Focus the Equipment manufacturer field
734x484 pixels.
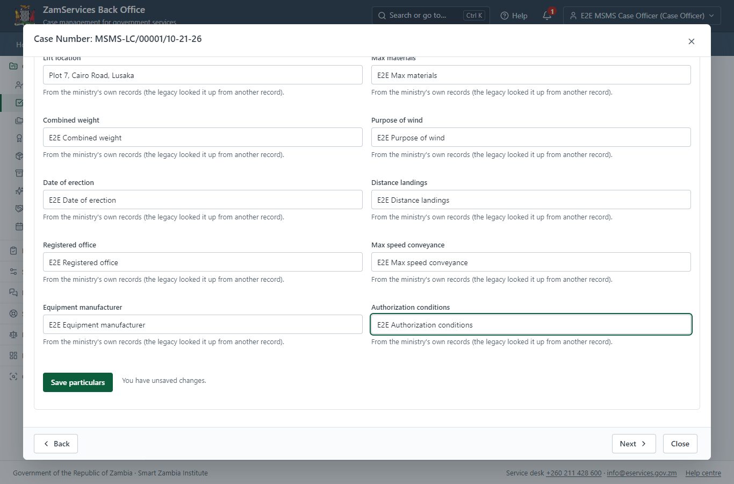click(203, 324)
